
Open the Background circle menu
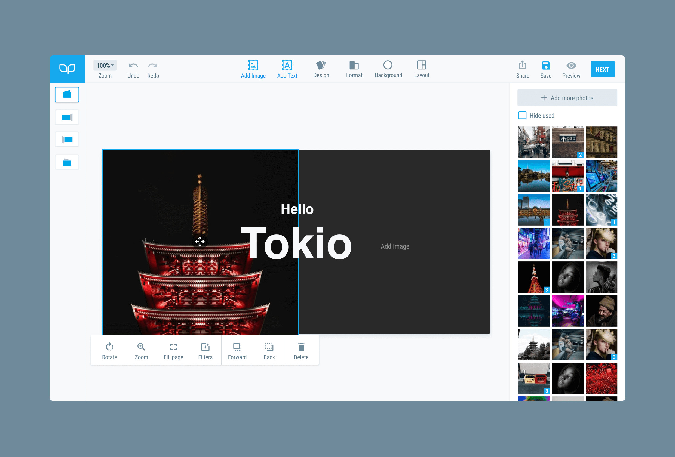pos(388,65)
